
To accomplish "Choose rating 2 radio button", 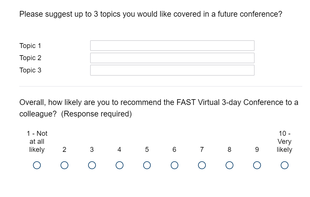I will (64, 165).
